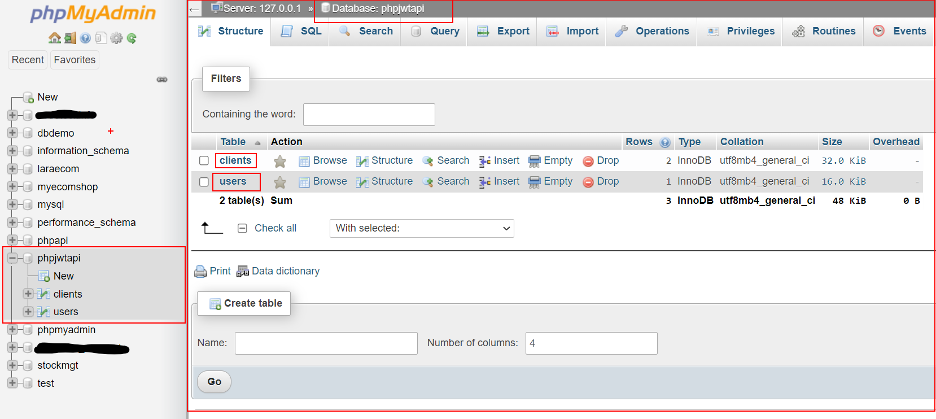Expand the information_schema database node

point(12,151)
